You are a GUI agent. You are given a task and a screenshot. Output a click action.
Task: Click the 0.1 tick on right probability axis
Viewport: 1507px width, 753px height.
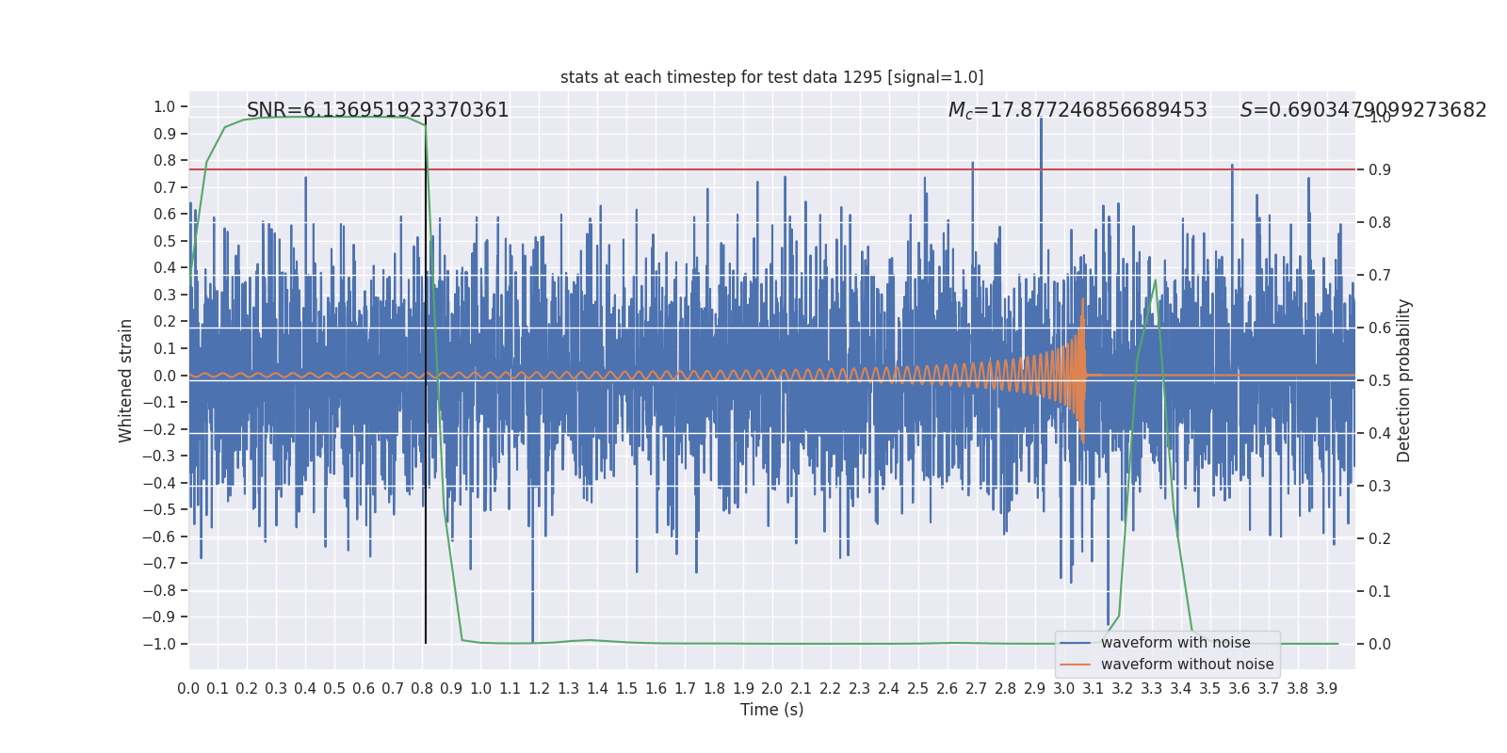pos(1380,591)
